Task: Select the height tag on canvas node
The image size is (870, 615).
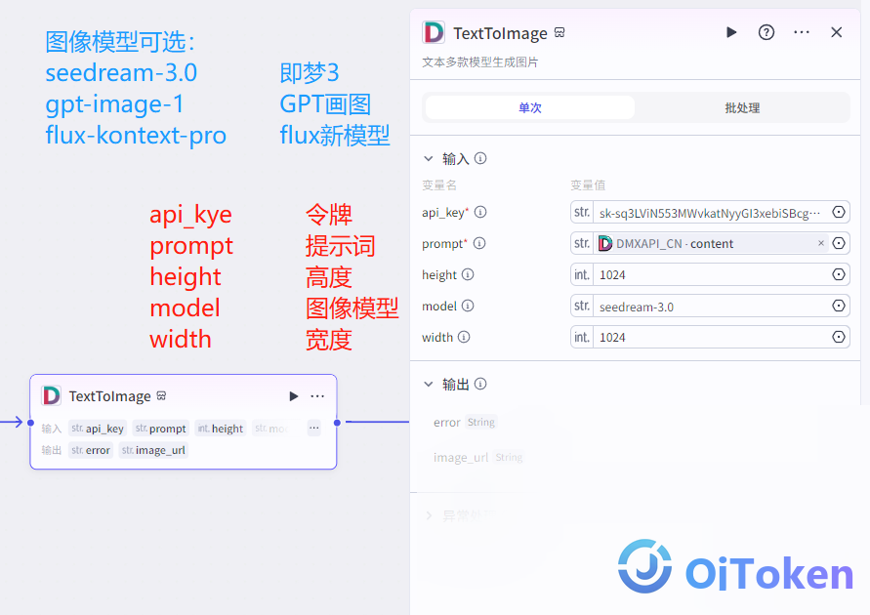Action: [x=221, y=429]
